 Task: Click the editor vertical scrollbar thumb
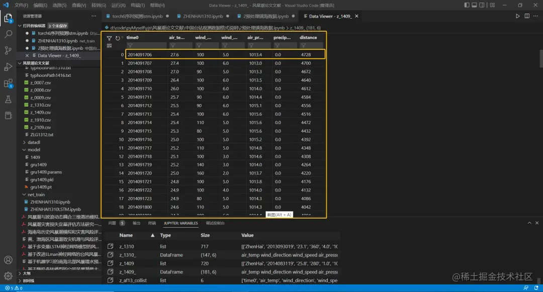(x=541, y=59)
